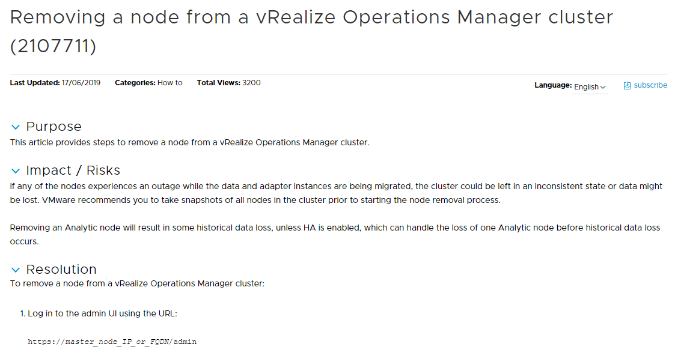The height and width of the screenshot is (347, 678).
Task: Click the Purpose heading text
Action: tap(53, 127)
